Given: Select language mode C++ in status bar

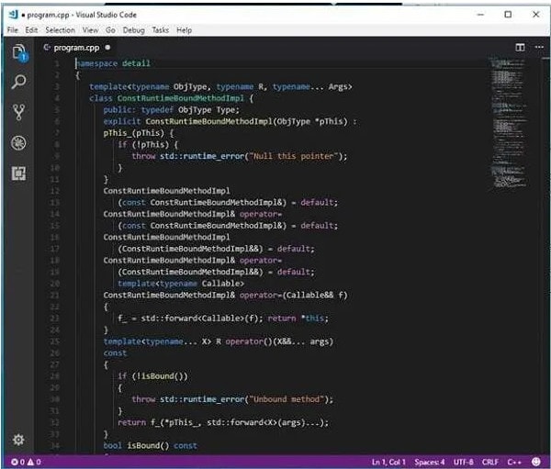Looking at the screenshot, I should tap(514, 462).
